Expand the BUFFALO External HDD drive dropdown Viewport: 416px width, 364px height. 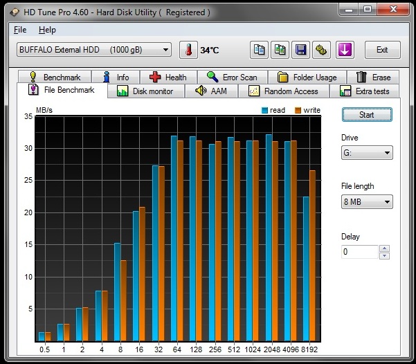coord(93,50)
